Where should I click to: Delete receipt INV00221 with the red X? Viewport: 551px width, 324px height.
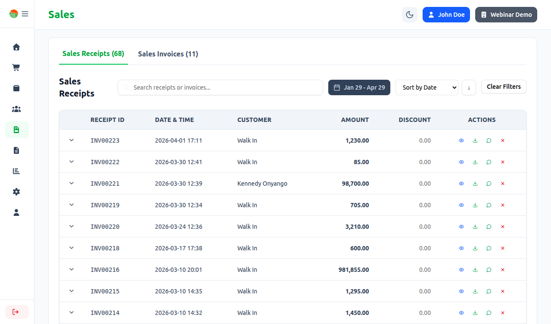click(503, 184)
